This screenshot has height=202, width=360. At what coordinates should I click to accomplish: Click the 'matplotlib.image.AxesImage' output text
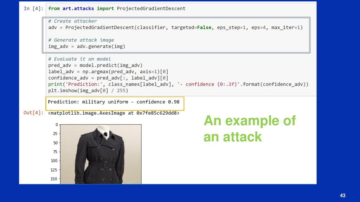114,113
